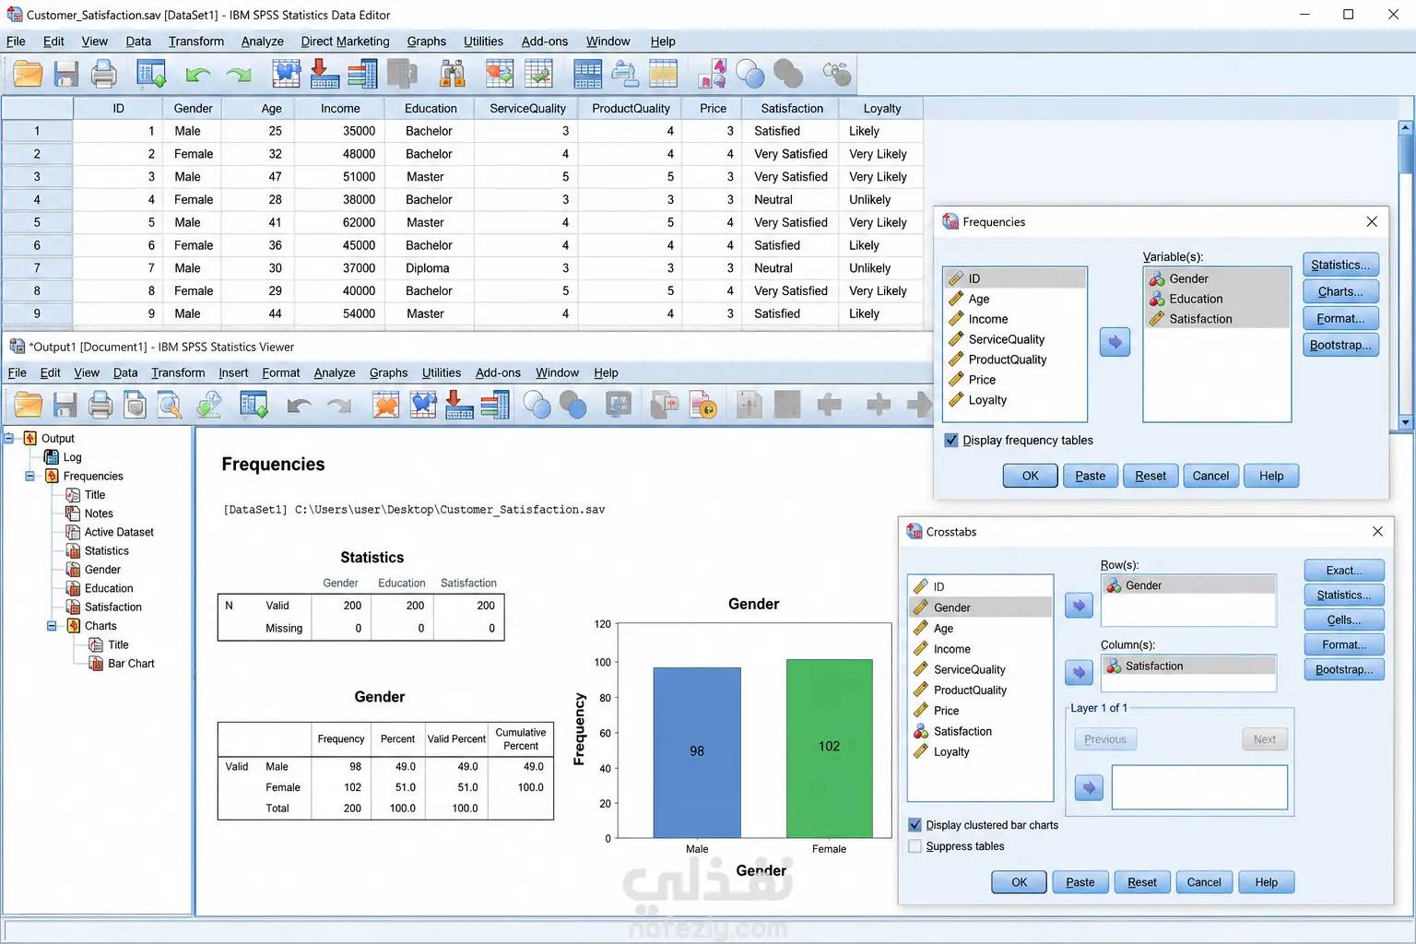Click the Export output icon in Viewer toolbar
This screenshot has height=944, width=1416.
click(209, 405)
